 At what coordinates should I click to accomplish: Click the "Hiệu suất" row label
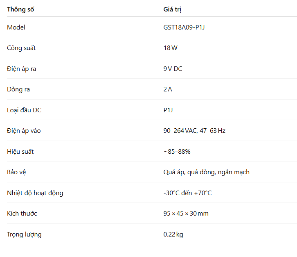[x=20, y=152]
